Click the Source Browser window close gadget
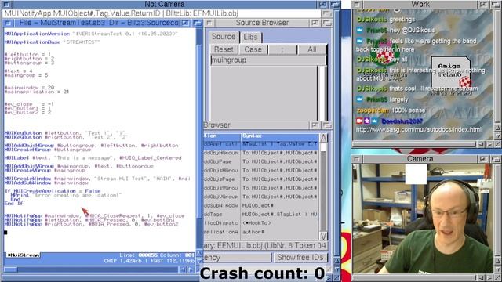Image resolution: width=502 pixels, height=282 pixels. pyautogui.click(x=209, y=23)
